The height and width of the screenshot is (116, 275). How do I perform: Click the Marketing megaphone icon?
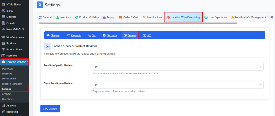(x=3, y=112)
